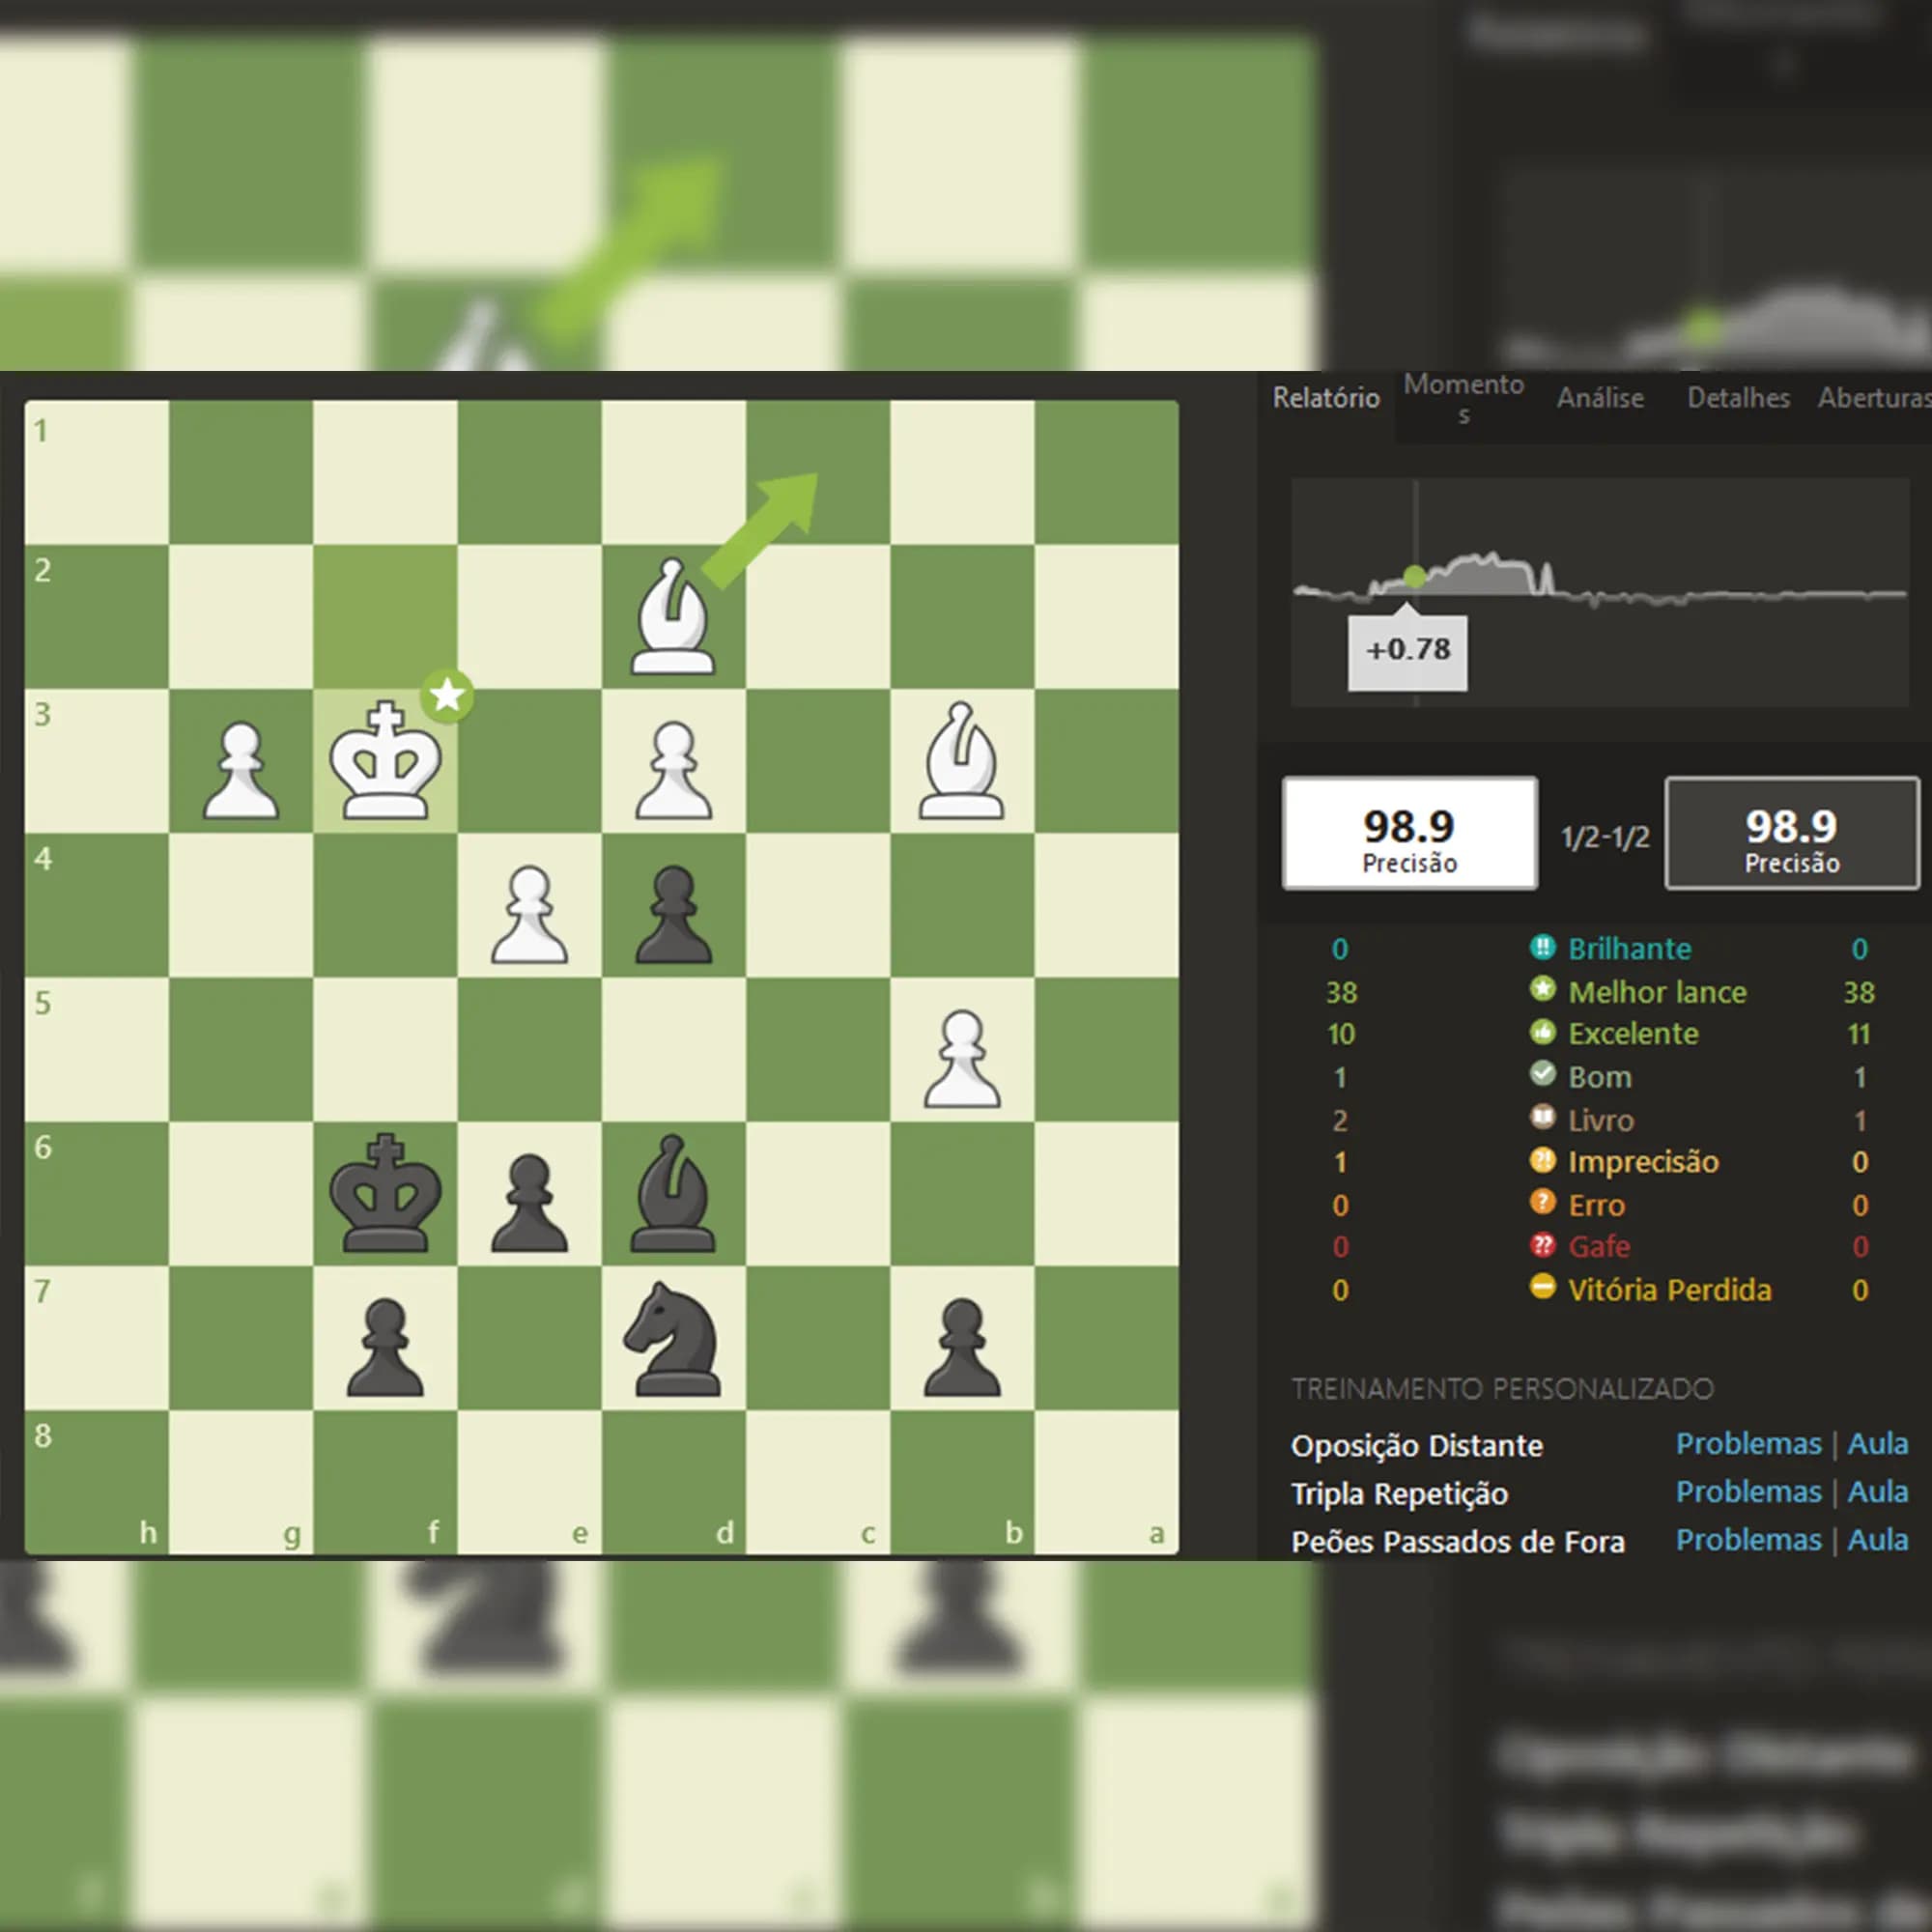Open the Relatório tab

(x=1325, y=398)
